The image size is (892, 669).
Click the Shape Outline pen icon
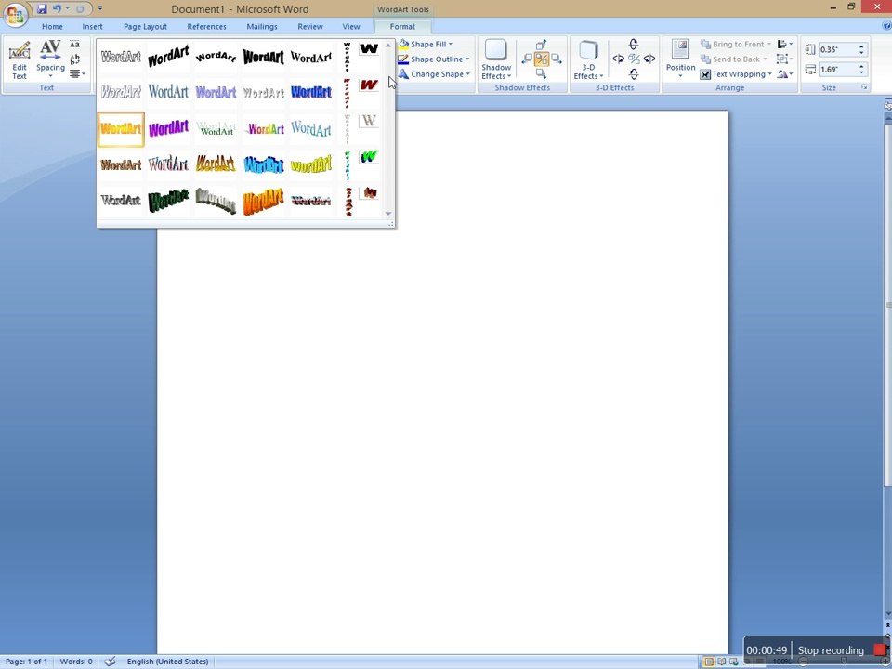coord(403,59)
